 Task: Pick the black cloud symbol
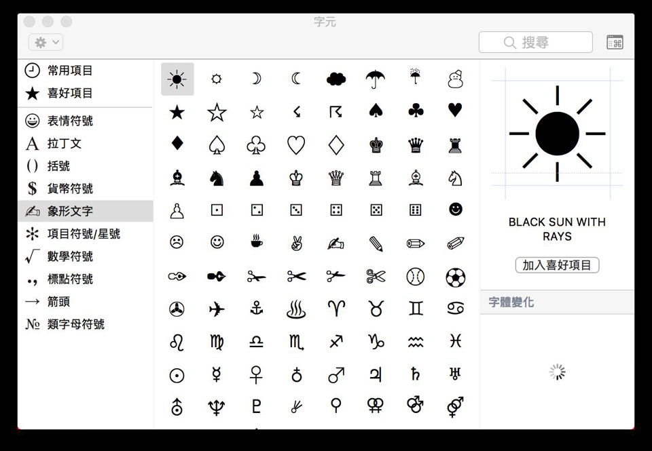pyautogui.click(x=336, y=79)
